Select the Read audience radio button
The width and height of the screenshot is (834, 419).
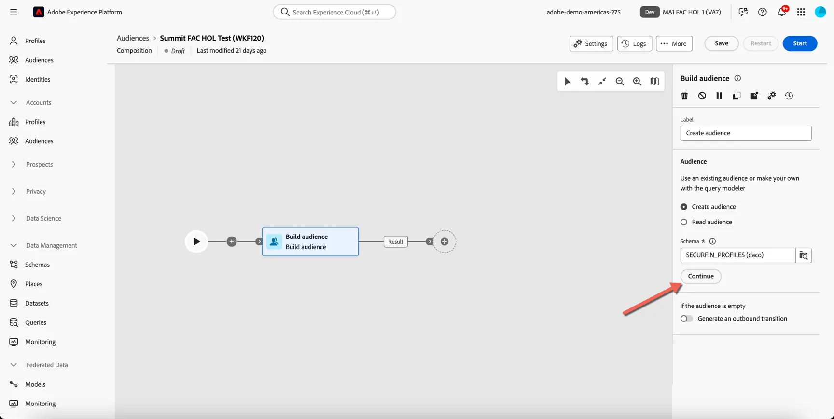point(684,222)
